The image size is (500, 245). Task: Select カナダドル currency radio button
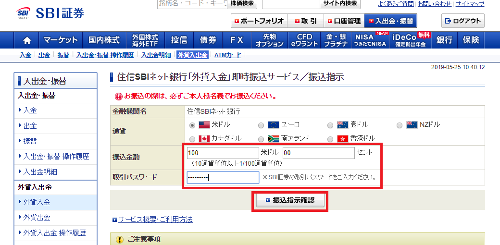point(192,139)
